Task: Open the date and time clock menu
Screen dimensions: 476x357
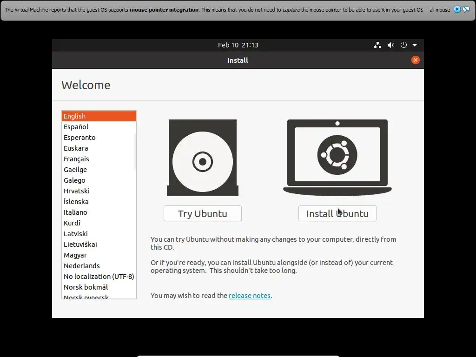Action: pos(238,45)
